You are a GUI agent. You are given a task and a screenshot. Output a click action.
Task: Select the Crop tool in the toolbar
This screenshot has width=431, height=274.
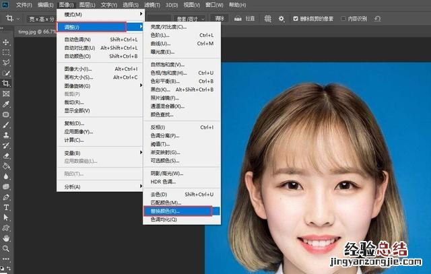coord(6,83)
